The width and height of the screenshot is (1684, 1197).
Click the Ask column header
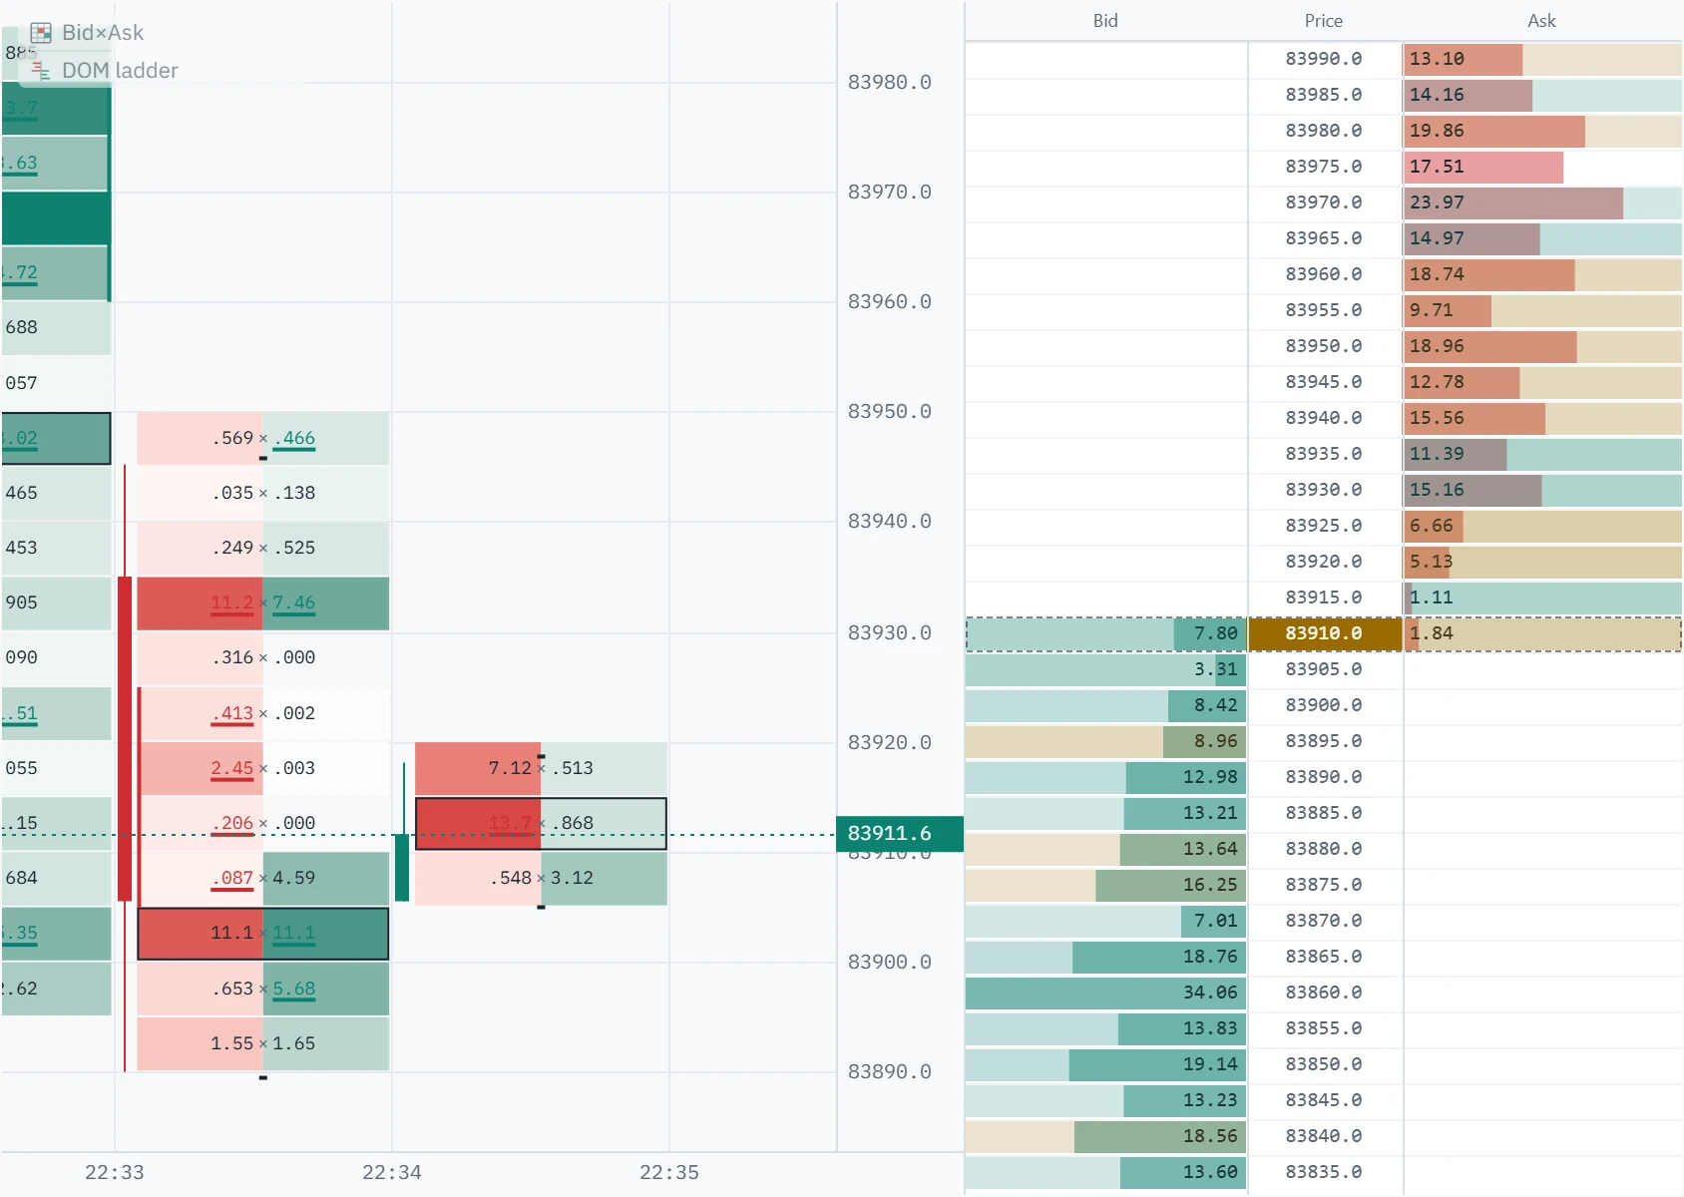(x=1541, y=21)
